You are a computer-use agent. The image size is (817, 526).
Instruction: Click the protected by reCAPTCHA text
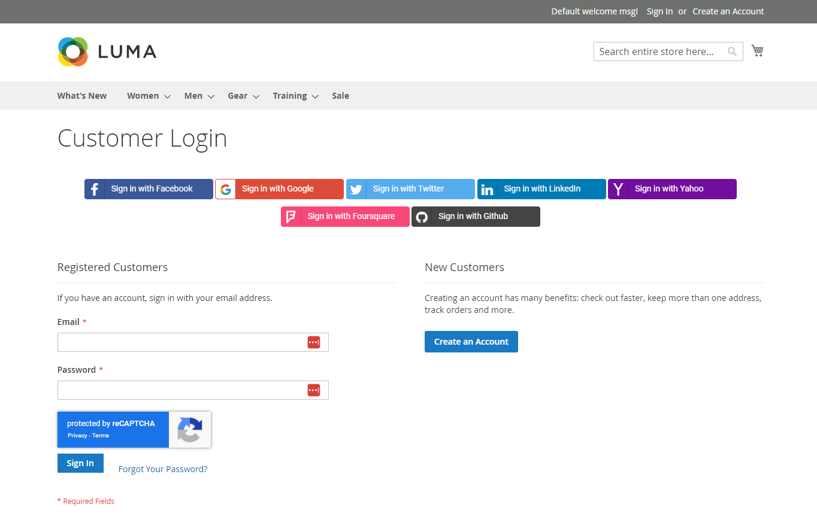pyautogui.click(x=111, y=424)
